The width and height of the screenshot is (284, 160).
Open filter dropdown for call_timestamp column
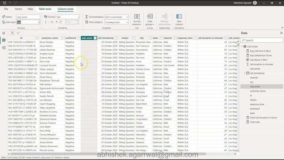[116, 38]
